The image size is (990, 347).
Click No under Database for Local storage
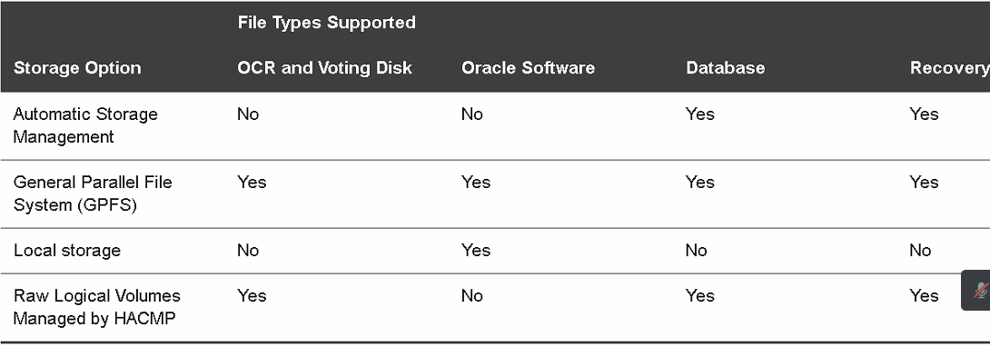697,251
